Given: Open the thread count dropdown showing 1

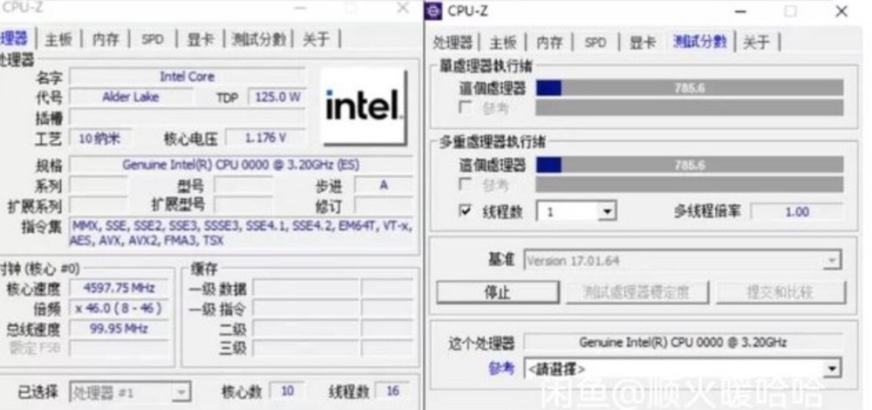Looking at the screenshot, I should [576, 211].
